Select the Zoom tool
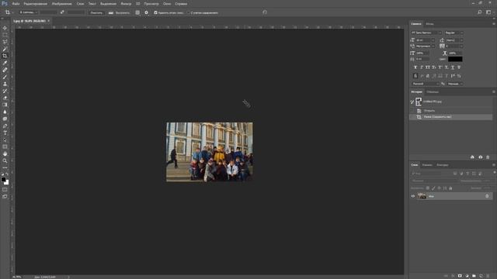The image size is (497, 279). [5, 160]
